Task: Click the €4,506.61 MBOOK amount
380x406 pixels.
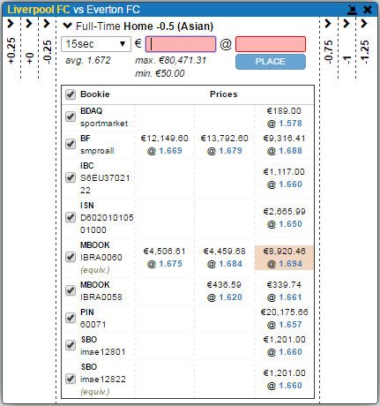Action: pos(165,252)
